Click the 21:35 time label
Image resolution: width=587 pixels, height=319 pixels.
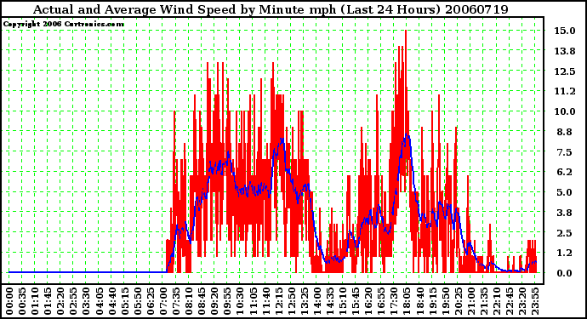click(484, 301)
